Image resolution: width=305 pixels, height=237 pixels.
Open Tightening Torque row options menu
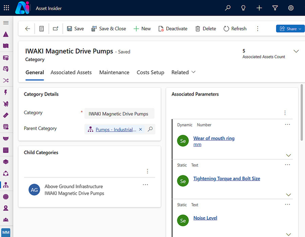288,165
